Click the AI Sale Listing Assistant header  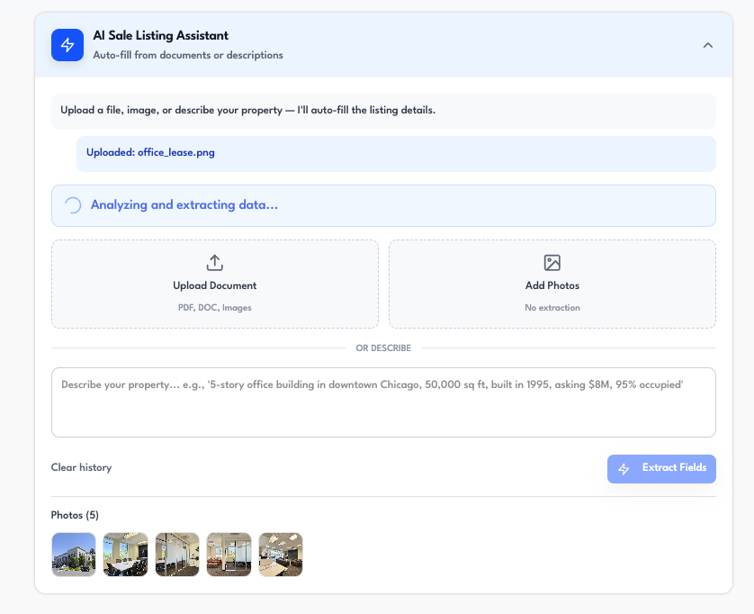click(158, 36)
